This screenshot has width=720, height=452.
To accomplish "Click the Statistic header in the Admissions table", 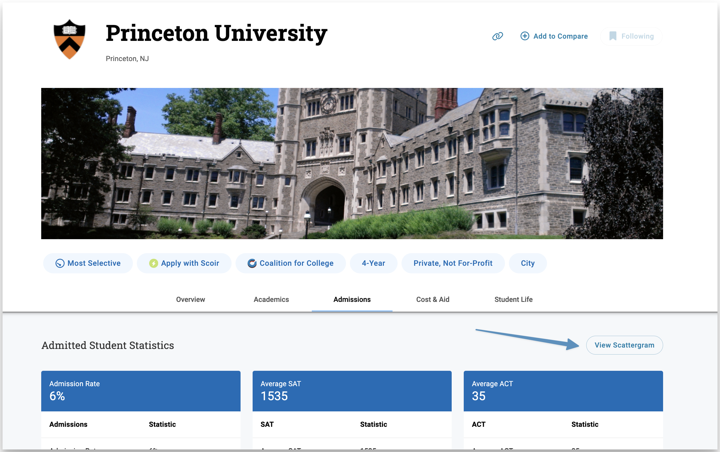I will pos(162,424).
